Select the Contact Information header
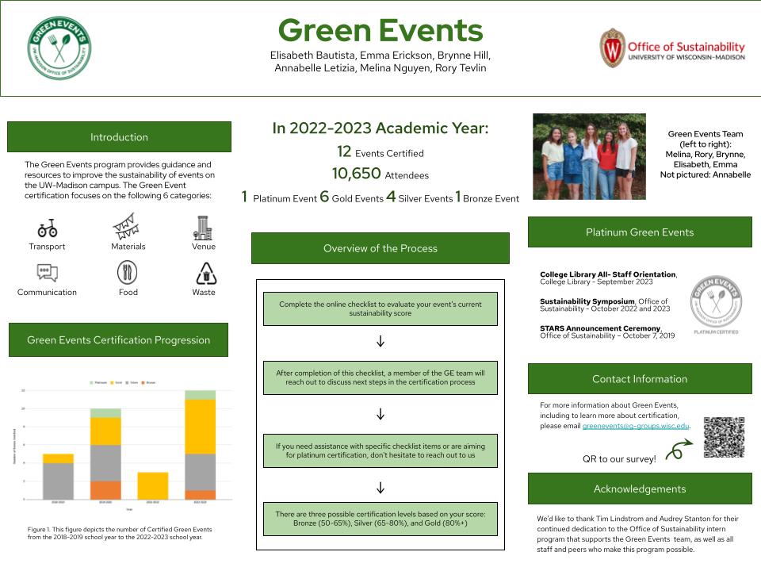This screenshot has width=761, height=571. [x=640, y=379]
